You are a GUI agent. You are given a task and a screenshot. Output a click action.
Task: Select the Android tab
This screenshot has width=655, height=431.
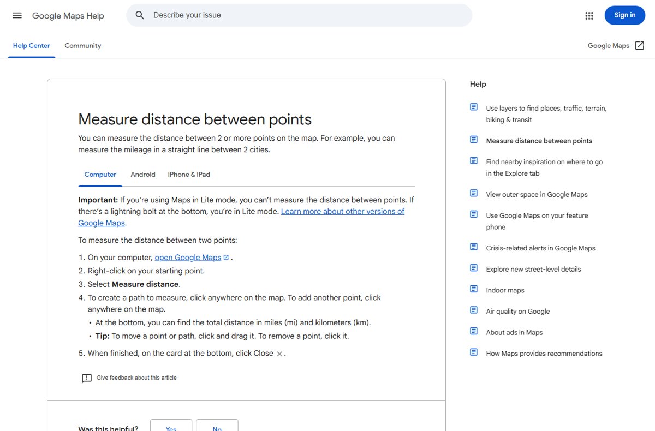pos(143,175)
